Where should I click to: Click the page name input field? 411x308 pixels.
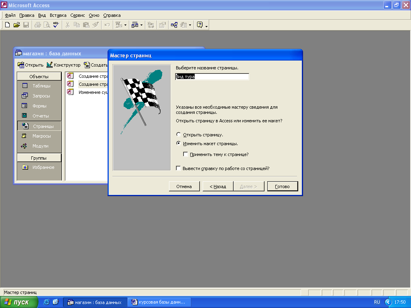pos(212,77)
